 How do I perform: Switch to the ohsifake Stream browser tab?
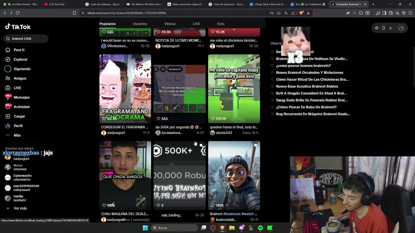[x=20, y=4]
